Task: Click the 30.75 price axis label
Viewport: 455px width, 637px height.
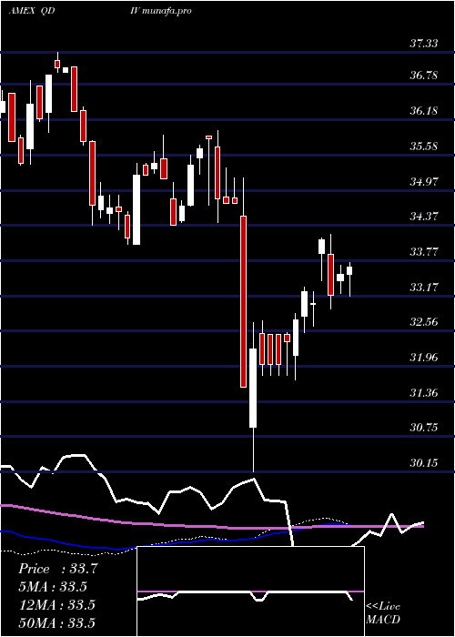Action: tap(424, 428)
